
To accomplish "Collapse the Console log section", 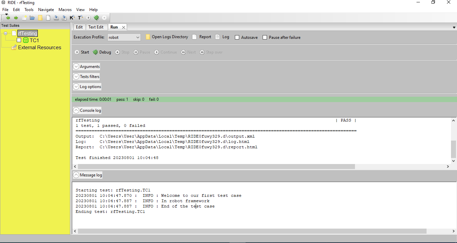I will pos(87,110).
